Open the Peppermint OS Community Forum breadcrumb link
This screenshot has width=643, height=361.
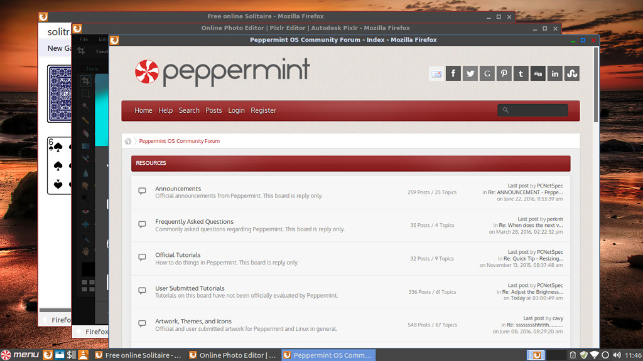(x=179, y=141)
